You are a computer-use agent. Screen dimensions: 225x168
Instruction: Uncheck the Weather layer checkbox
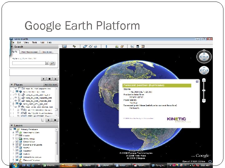17,151
